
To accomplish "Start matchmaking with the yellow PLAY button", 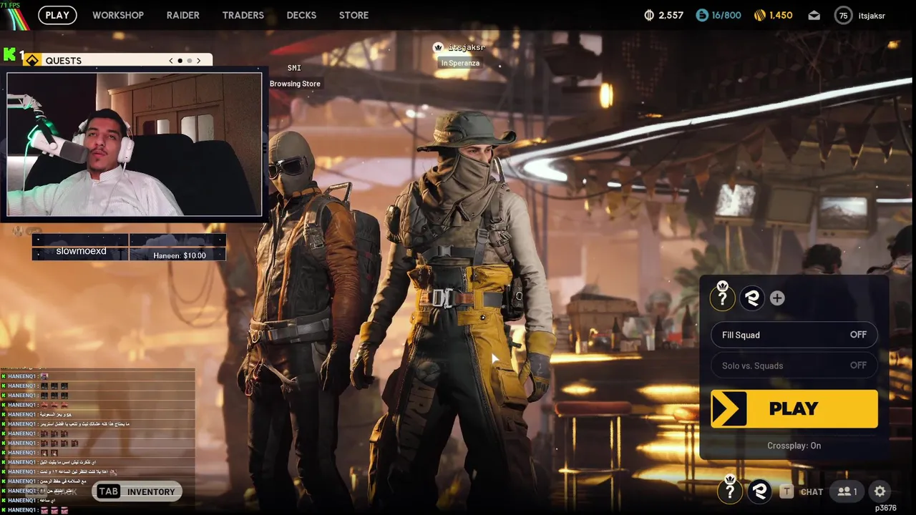I will point(794,408).
